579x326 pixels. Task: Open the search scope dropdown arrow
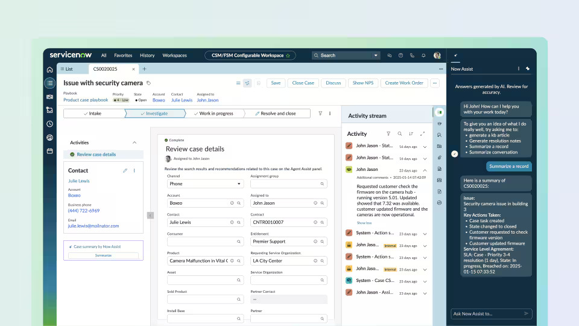click(x=376, y=56)
